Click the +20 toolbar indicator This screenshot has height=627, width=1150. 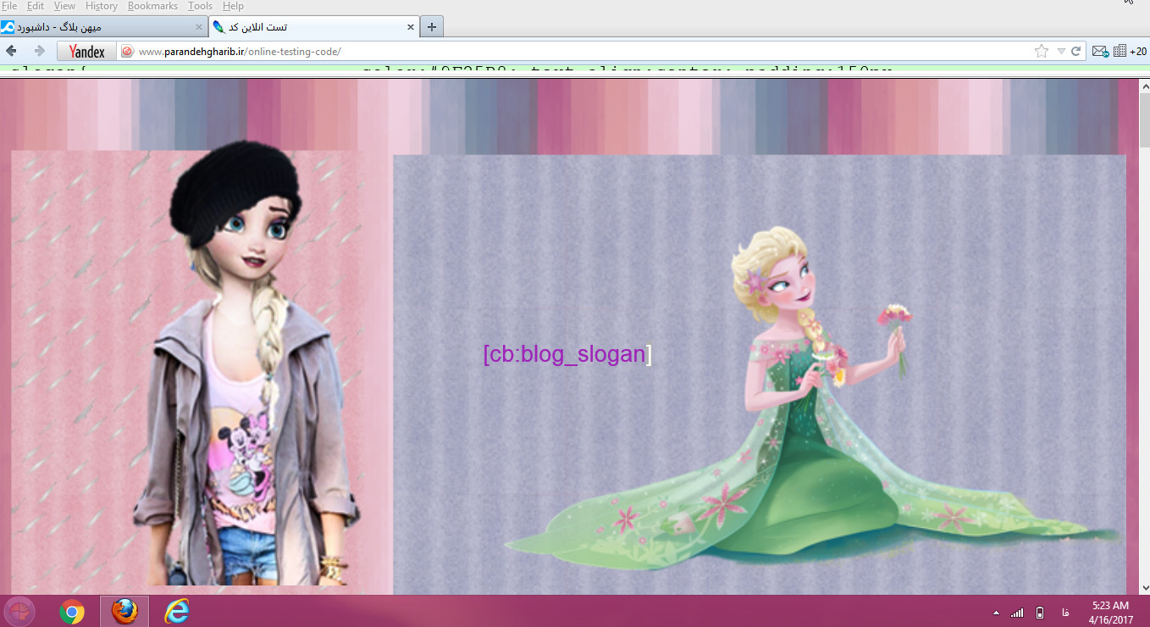click(x=1138, y=52)
